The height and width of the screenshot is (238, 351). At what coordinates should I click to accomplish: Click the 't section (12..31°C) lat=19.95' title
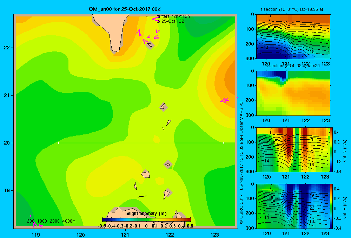(x=292, y=9)
